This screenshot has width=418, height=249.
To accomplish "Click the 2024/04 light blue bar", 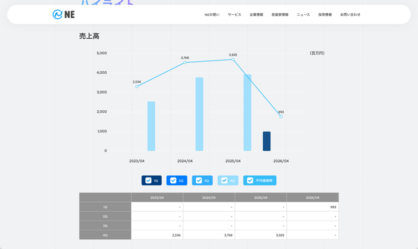I will pos(199,114).
